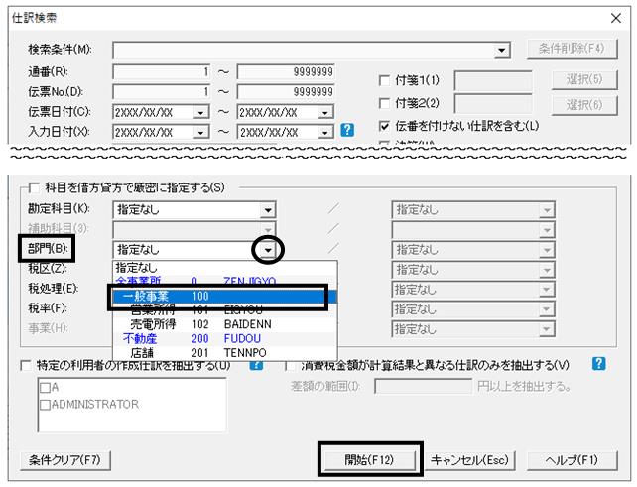
Task: Click the 条件クリア(F7) button
Action: click(64, 459)
